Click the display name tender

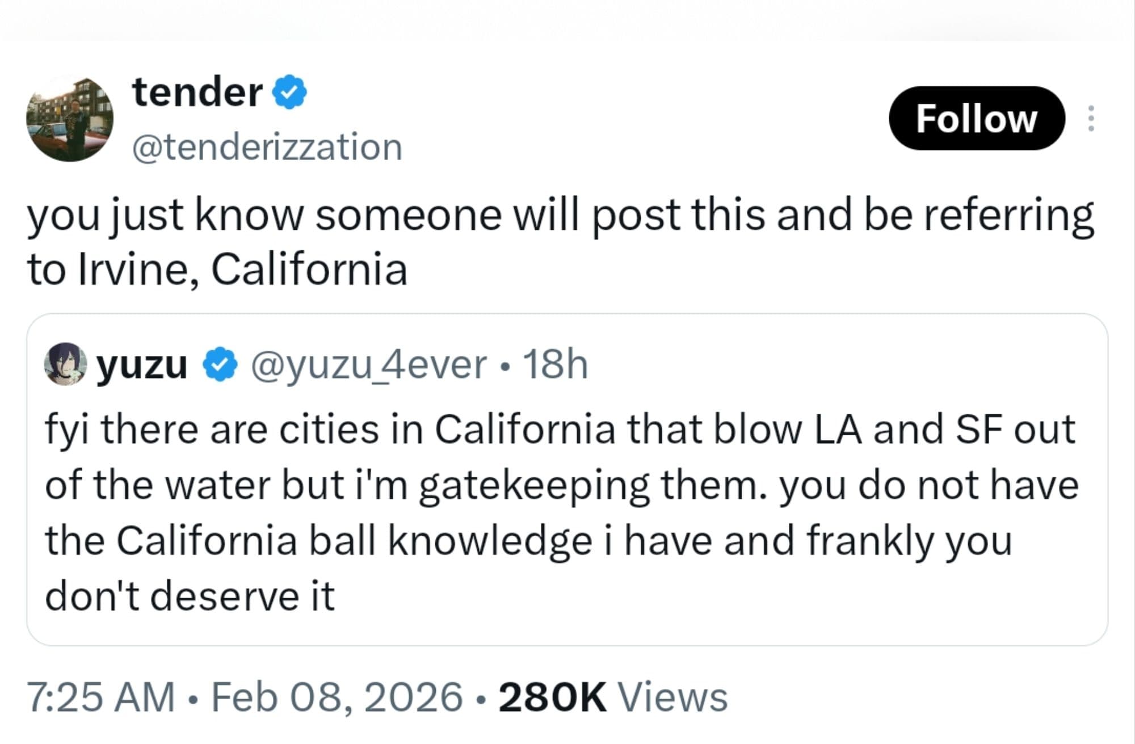(x=196, y=92)
